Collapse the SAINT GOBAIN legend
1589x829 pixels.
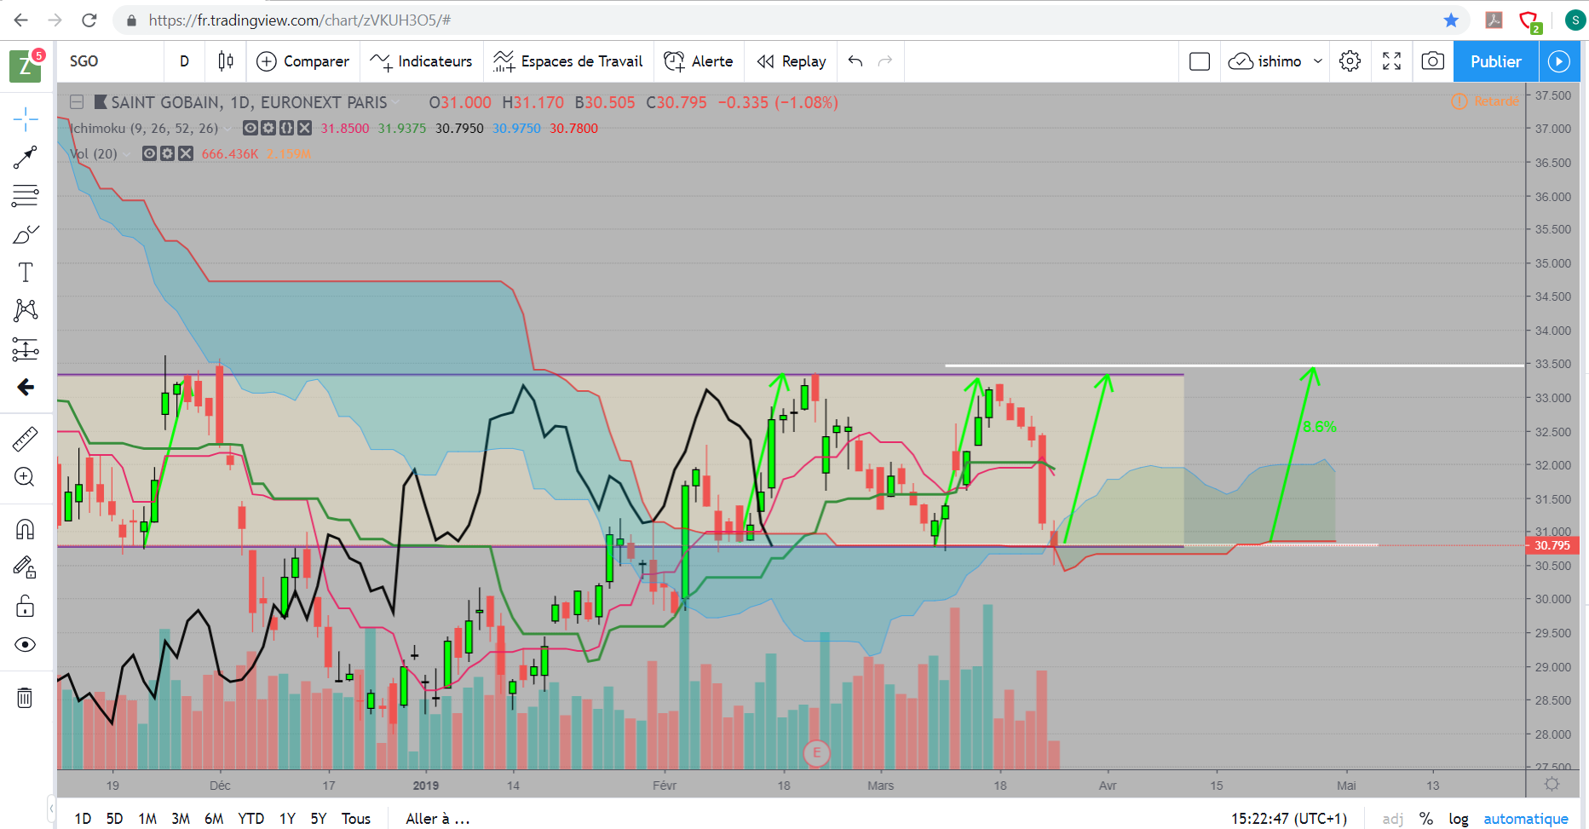tap(76, 102)
